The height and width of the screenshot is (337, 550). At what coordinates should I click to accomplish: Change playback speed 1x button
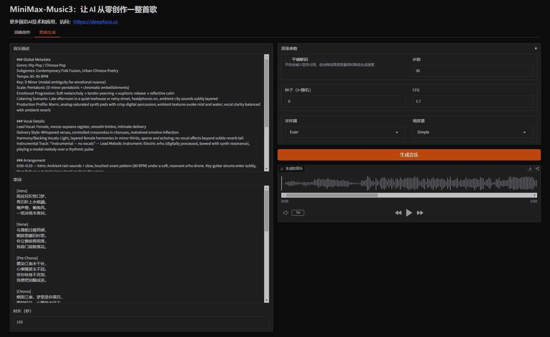click(x=298, y=212)
